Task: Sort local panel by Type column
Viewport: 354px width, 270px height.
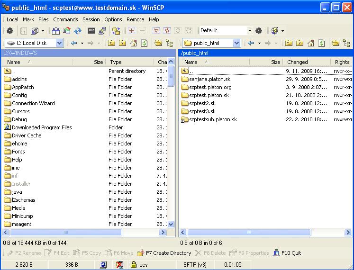Action: tap(129, 62)
